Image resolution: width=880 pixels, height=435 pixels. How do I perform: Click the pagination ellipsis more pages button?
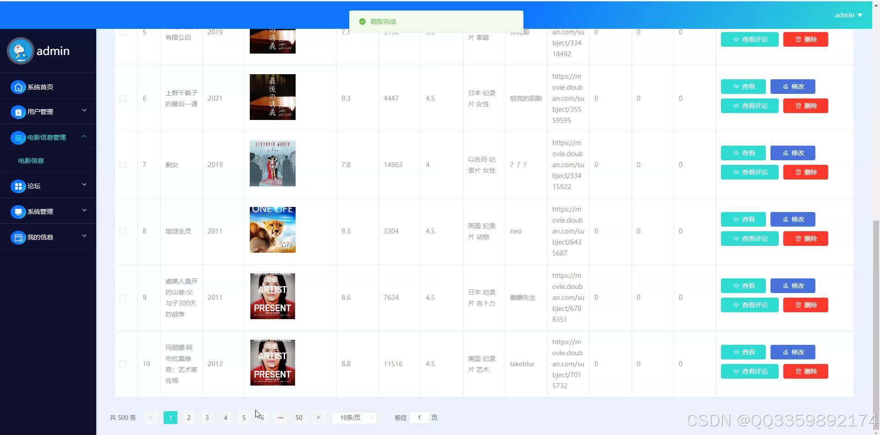[x=280, y=418]
